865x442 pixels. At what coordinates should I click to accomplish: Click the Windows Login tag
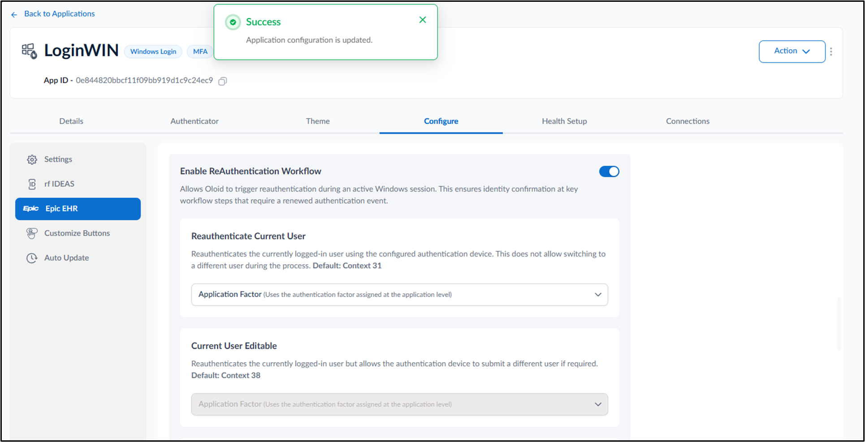153,51
